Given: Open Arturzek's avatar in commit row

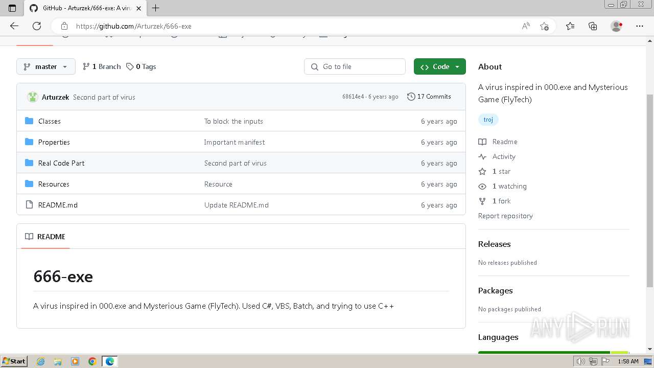Looking at the screenshot, I should point(33,97).
